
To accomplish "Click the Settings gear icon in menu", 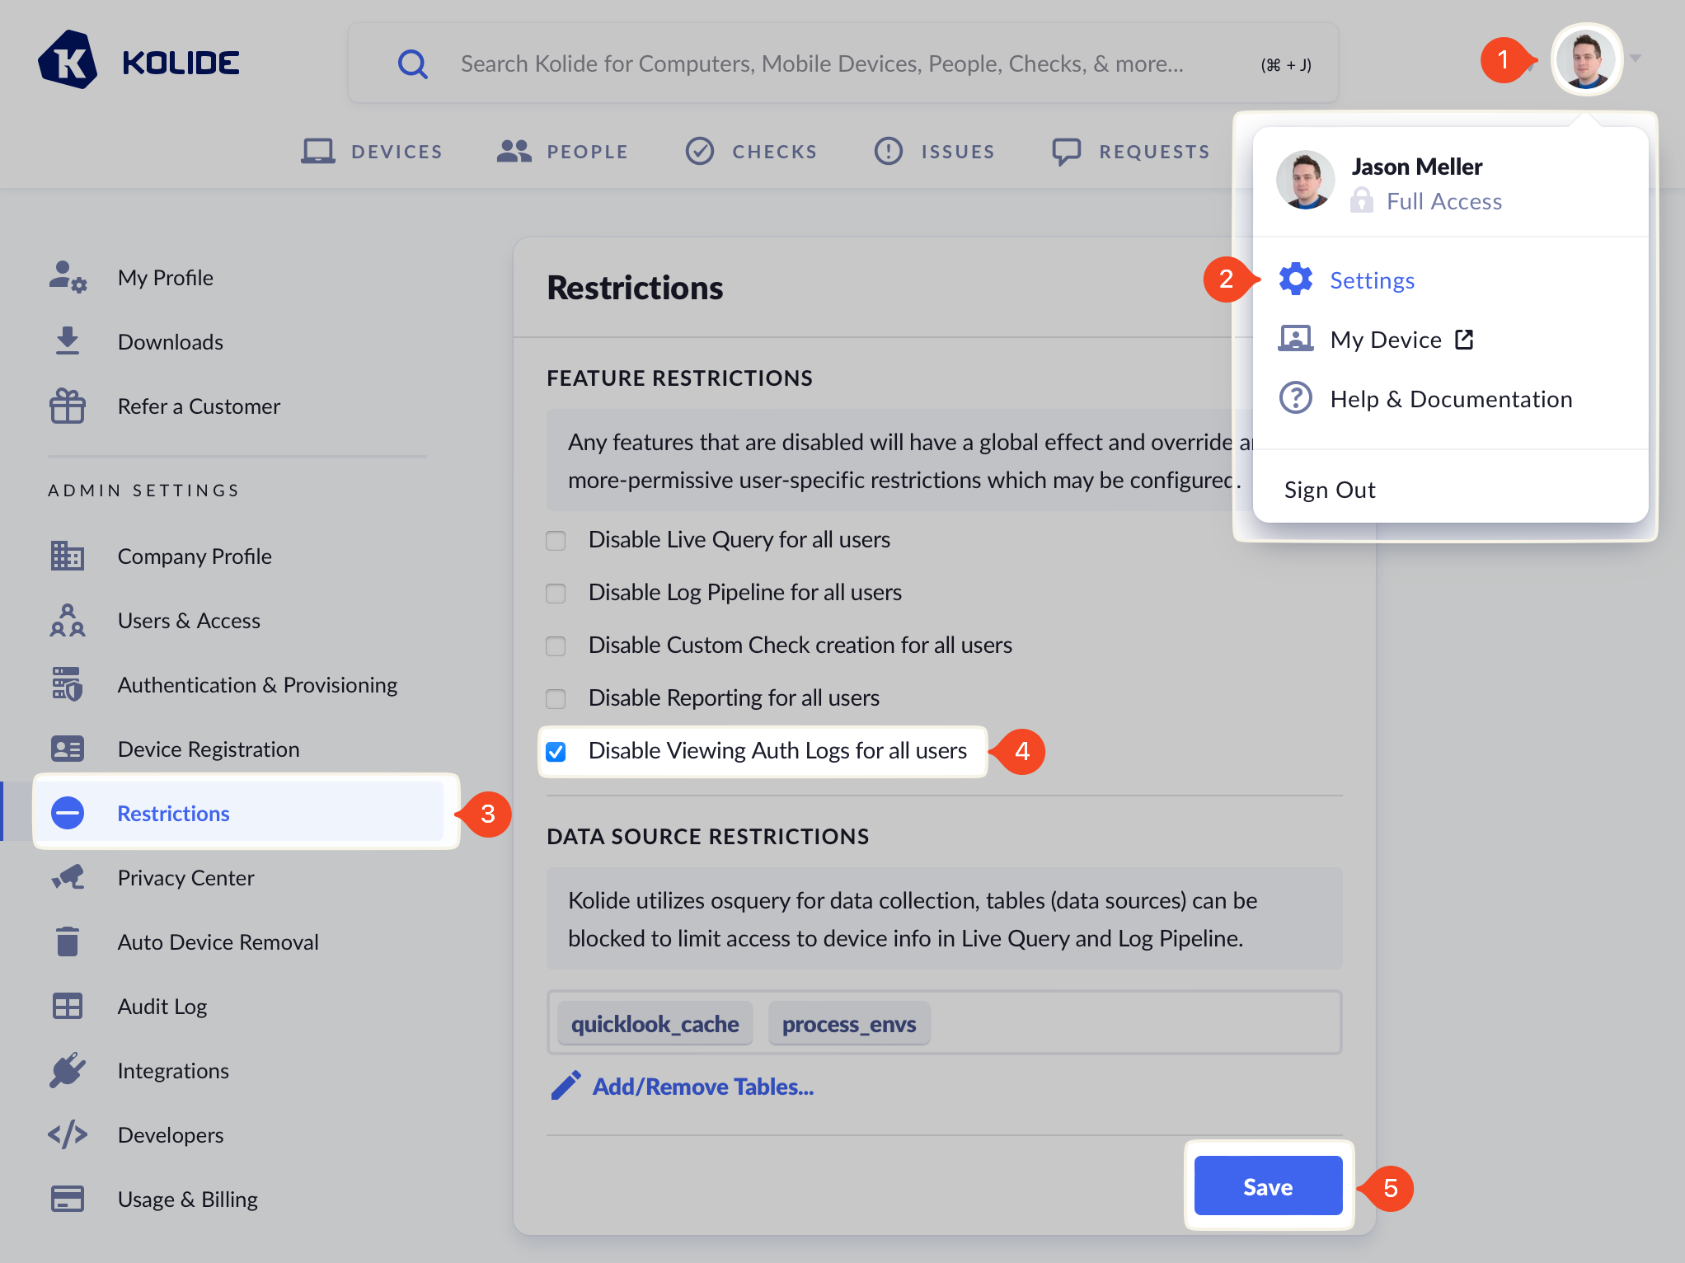I will click(1296, 279).
